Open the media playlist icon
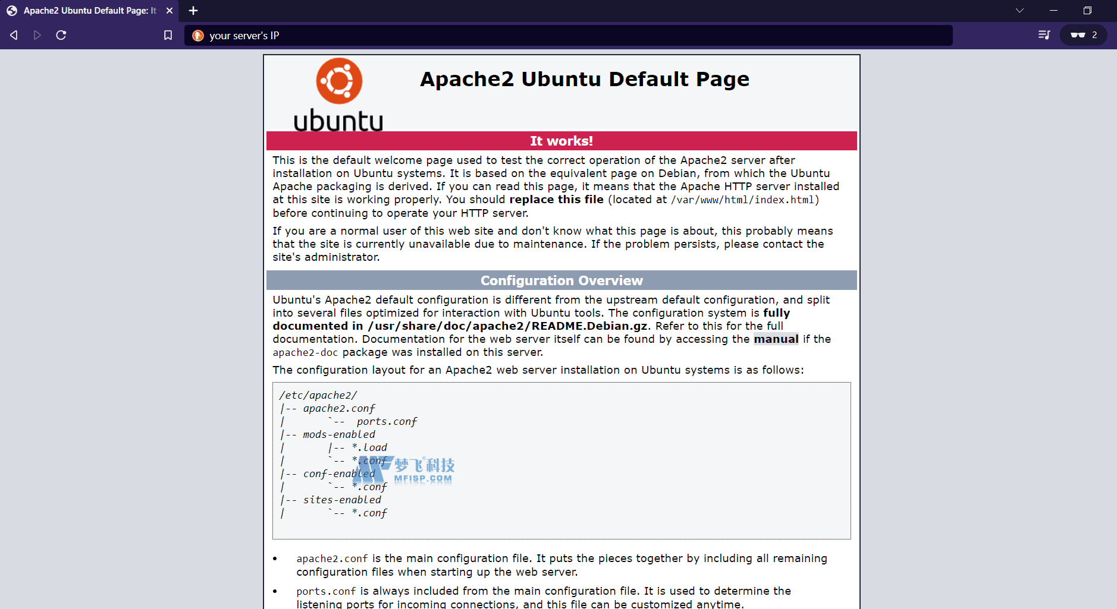Image resolution: width=1117 pixels, height=609 pixels. point(1044,35)
